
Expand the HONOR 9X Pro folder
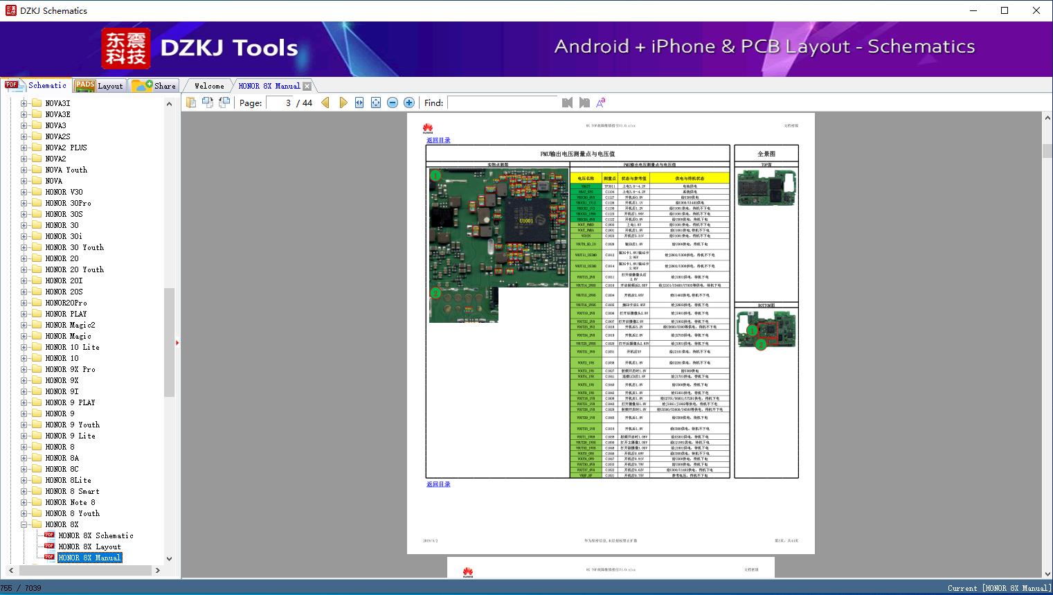point(24,369)
